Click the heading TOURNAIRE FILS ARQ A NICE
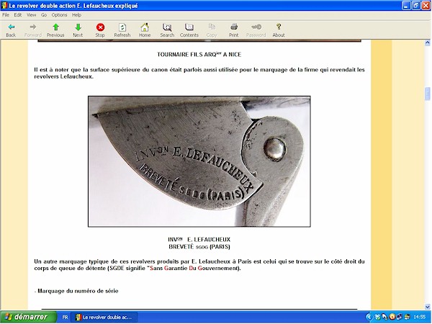Screen dimensions: 432x324 pos(199,54)
